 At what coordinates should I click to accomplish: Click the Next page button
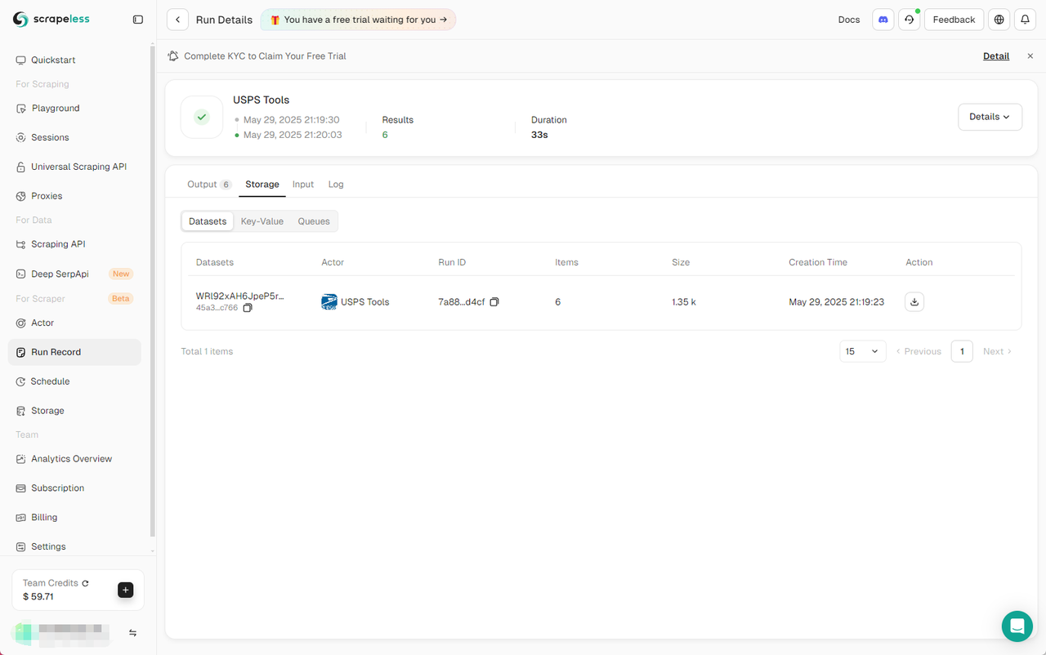pyautogui.click(x=997, y=351)
